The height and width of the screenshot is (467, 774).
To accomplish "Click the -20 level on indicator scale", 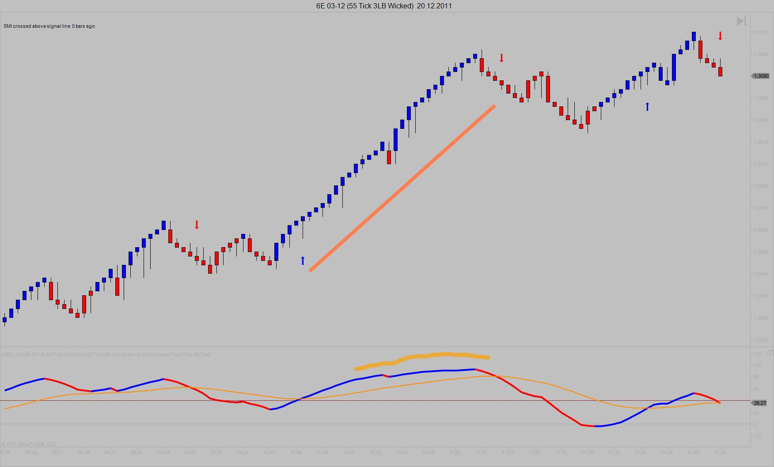I will 757,436.
